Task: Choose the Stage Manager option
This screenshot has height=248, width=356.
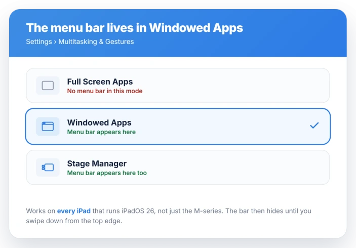Action: [178, 168]
